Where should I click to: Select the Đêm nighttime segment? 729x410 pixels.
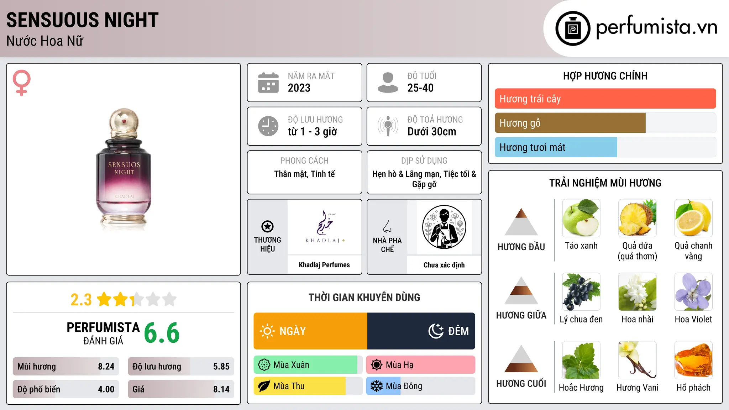pos(421,331)
